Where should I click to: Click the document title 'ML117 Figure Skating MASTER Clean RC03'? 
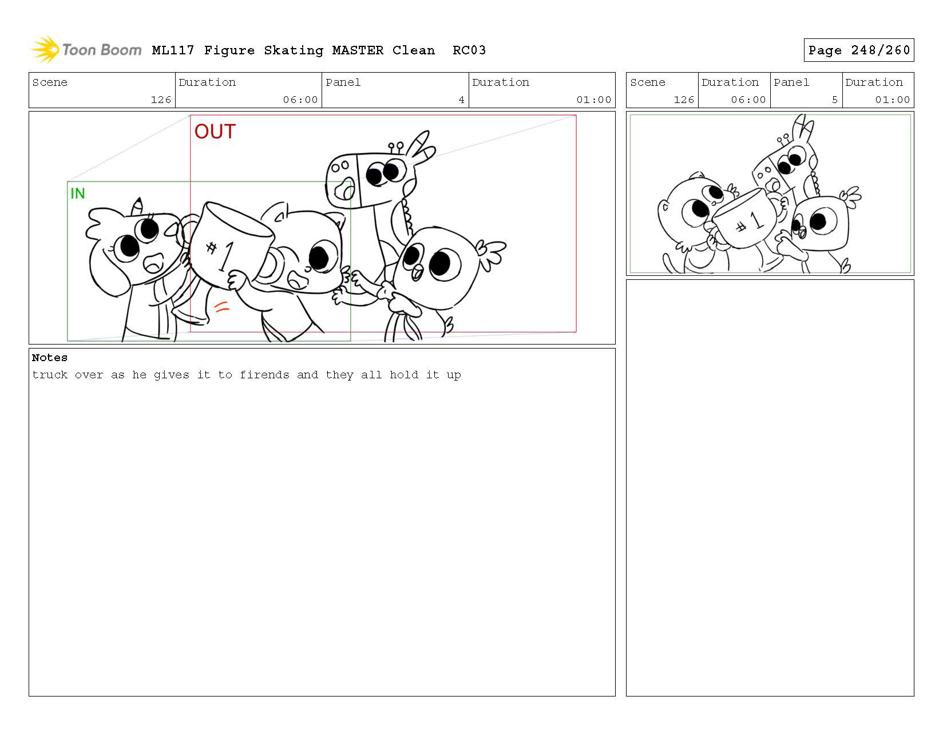click(x=319, y=50)
